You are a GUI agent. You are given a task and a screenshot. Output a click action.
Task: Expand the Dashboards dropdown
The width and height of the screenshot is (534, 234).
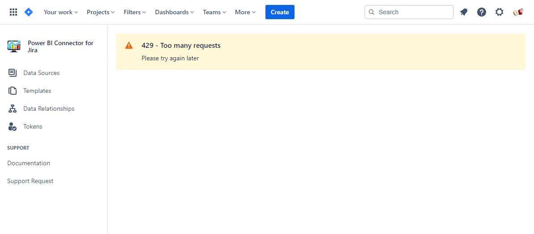(x=175, y=12)
